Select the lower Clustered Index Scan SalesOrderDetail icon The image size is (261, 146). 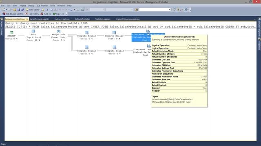pos(149,46)
